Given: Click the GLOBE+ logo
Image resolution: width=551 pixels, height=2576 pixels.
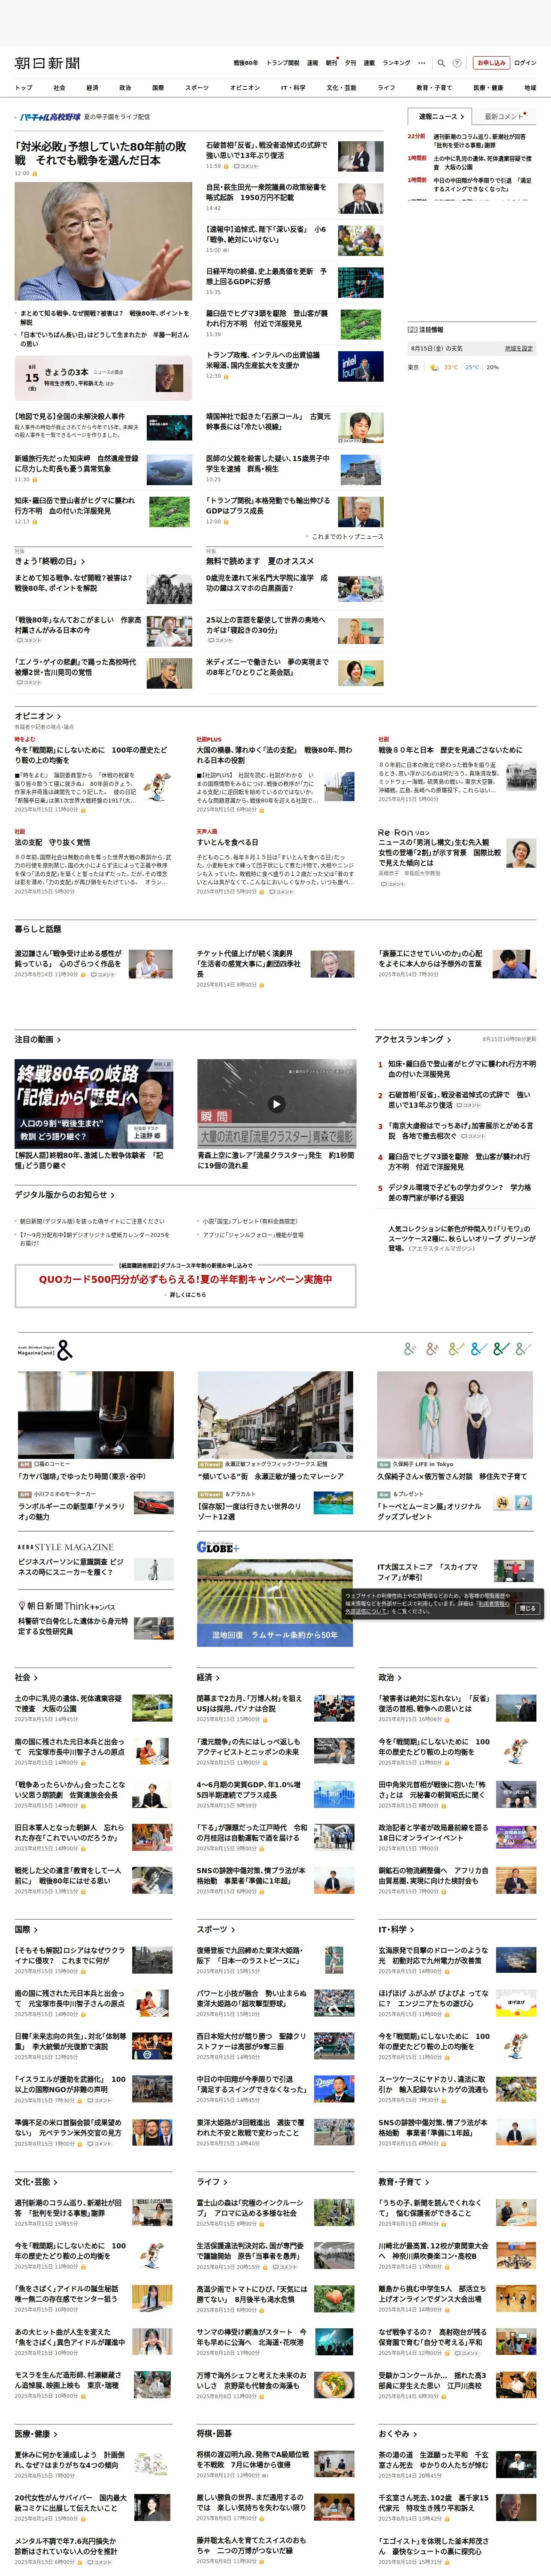Looking at the screenshot, I should tap(217, 1547).
